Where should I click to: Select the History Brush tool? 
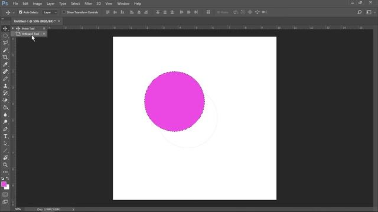pos(5,93)
